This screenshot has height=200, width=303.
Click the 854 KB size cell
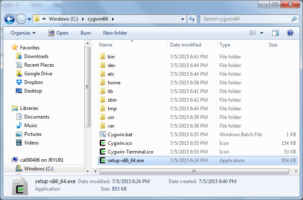[288, 160]
